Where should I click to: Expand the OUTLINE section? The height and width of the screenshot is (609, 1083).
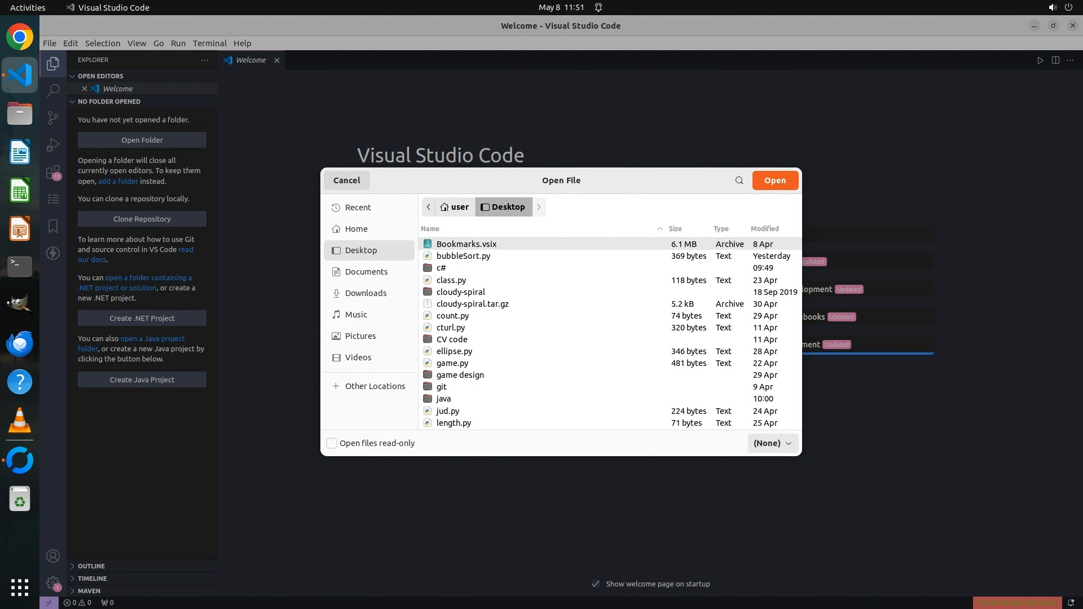coord(91,566)
